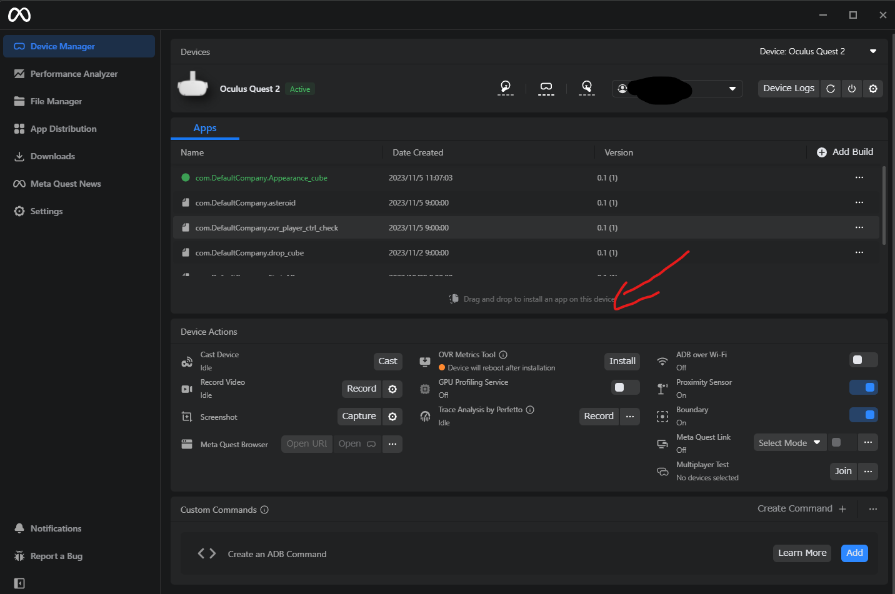Click the Capture screenshot button

coord(359,416)
